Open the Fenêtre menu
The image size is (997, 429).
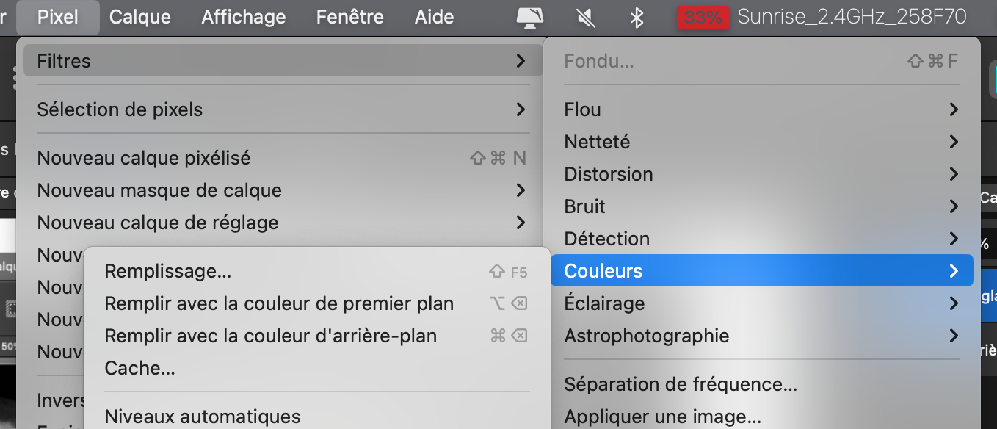[350, 17]
